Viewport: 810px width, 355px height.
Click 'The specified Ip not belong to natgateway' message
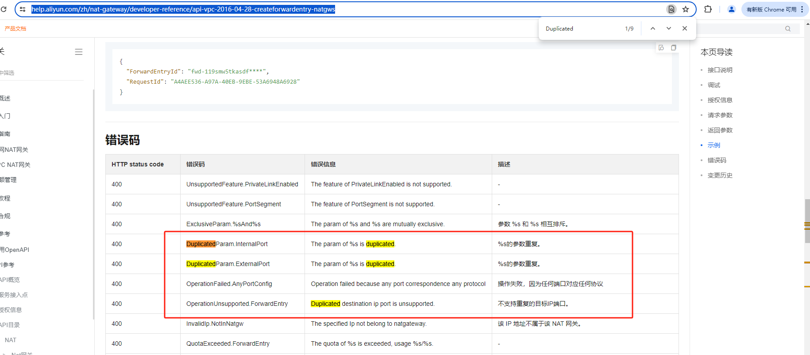click(x=369, y=324)
